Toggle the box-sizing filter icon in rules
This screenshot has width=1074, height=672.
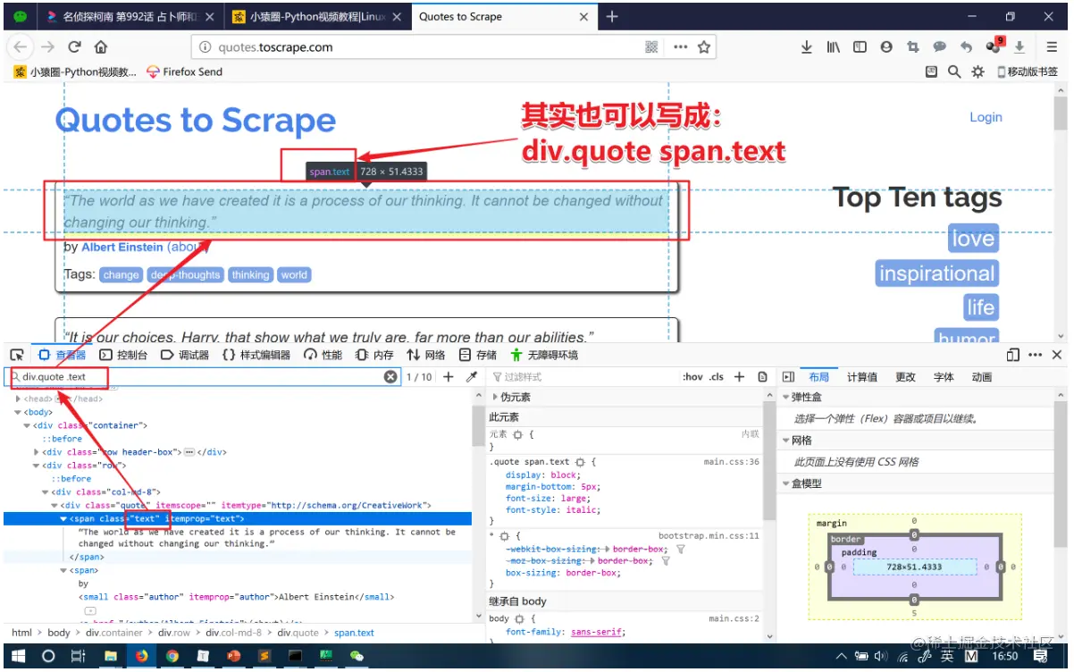point(680,550)
